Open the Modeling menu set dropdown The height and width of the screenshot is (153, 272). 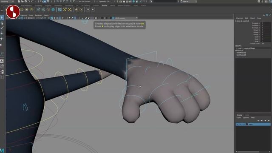coord(7,1)
